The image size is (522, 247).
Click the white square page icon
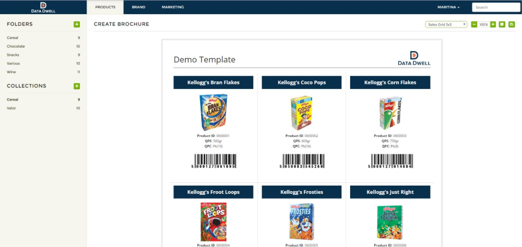click(x=502, y=24)
